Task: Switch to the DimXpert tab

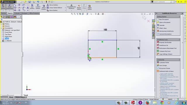Action: point(25,13)
